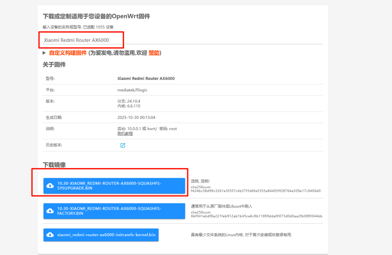Click the cloud icon on initramfs-kernel.bin button
The width and height of the screenshot is (392, 255).
point(50,235)
